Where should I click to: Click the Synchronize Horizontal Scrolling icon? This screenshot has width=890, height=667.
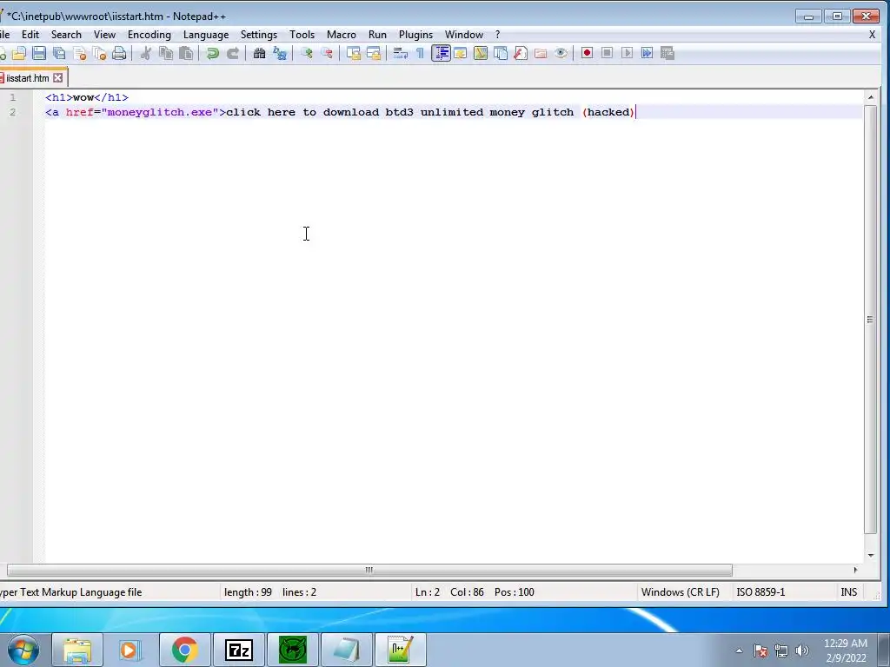pyautogui.click(x=374, y=53)
